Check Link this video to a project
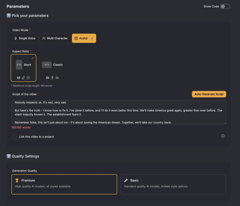 [x=15, y=137]
